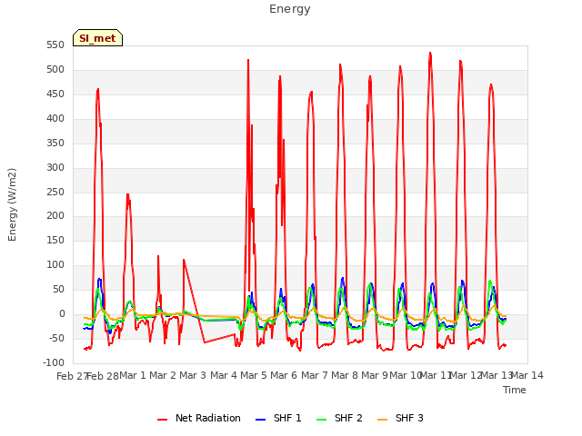582x436 pixels.
Task: Click the chart title Energy
Action: pyautogui.click(x=290, y=9)
